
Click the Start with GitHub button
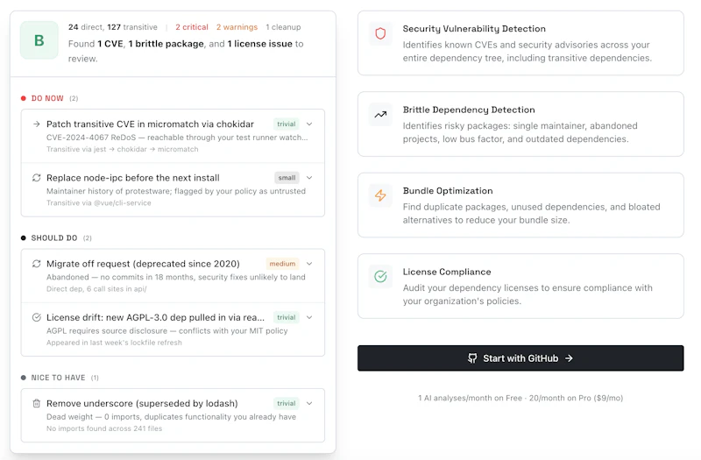(520, 358)
